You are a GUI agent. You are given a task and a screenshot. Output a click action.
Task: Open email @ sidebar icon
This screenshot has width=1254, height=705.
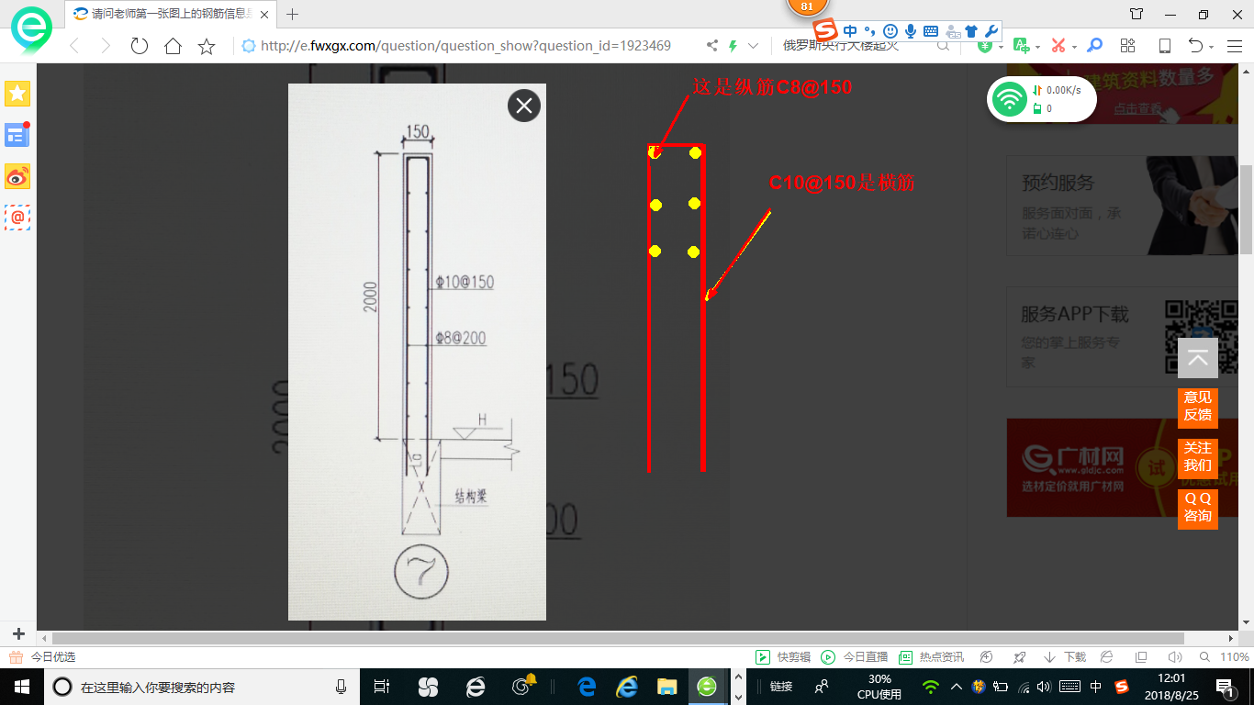tap(17, 218)
